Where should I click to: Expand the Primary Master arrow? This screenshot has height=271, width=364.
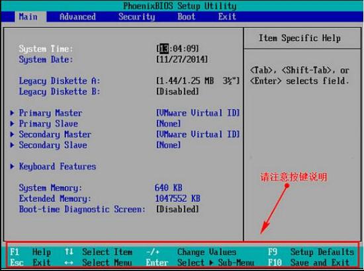coord(12,113)
